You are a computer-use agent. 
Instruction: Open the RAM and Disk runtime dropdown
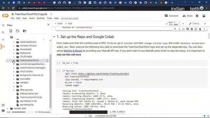tap(183, 24)
